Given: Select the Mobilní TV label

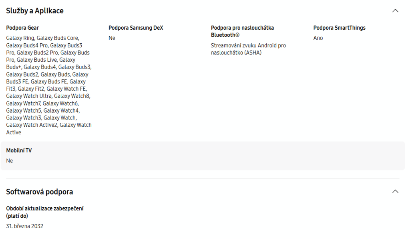Looking at the screenshot, I should 19,151.
